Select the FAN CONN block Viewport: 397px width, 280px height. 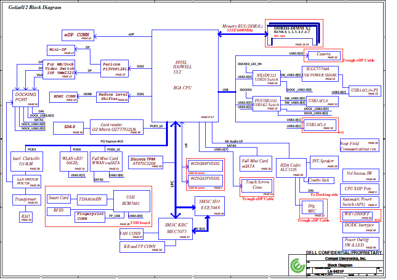pos(132,234)
